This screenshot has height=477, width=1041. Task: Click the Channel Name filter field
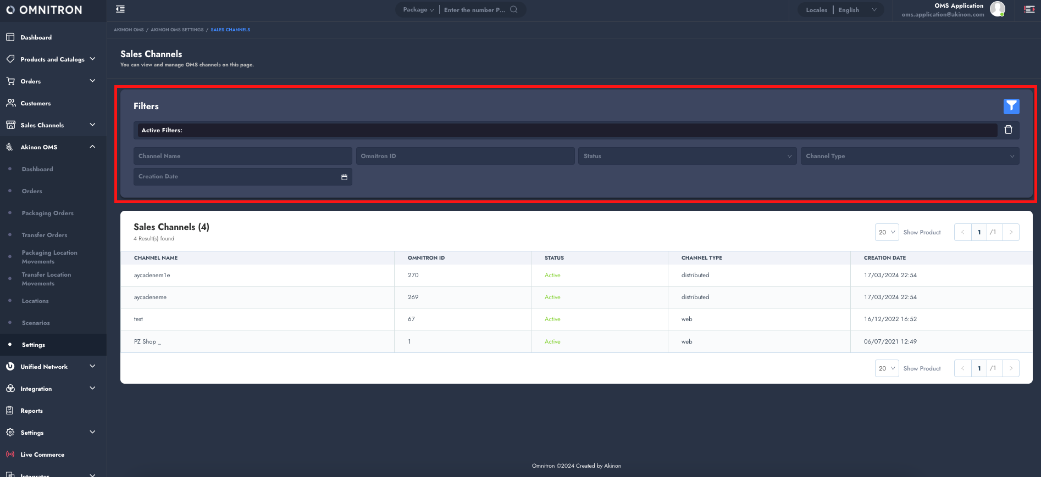click(242, 156)
